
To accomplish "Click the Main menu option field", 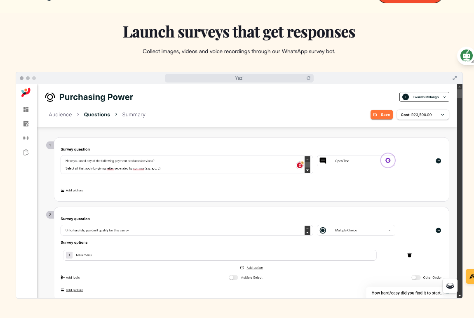I will (220, 255).
